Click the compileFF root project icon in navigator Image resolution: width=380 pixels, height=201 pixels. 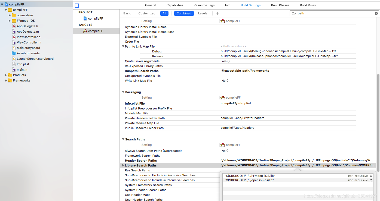6,4
